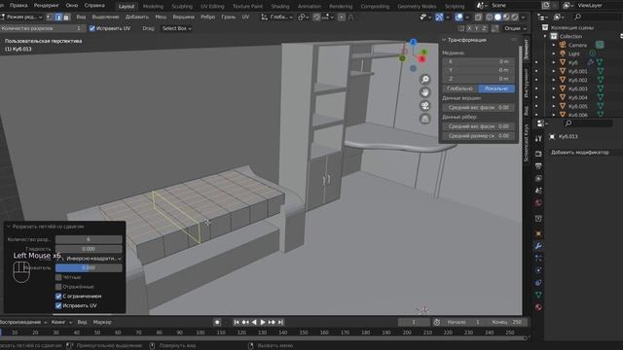The image size is (623, 350).
Task: Open the Tool properties tab icon
Action: 538,138
